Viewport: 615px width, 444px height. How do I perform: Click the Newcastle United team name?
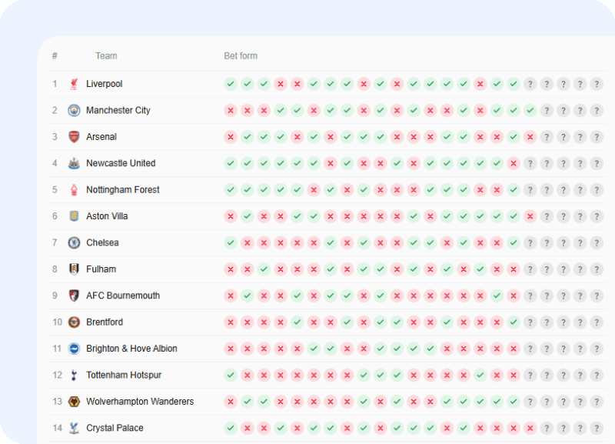coord(121,163)
